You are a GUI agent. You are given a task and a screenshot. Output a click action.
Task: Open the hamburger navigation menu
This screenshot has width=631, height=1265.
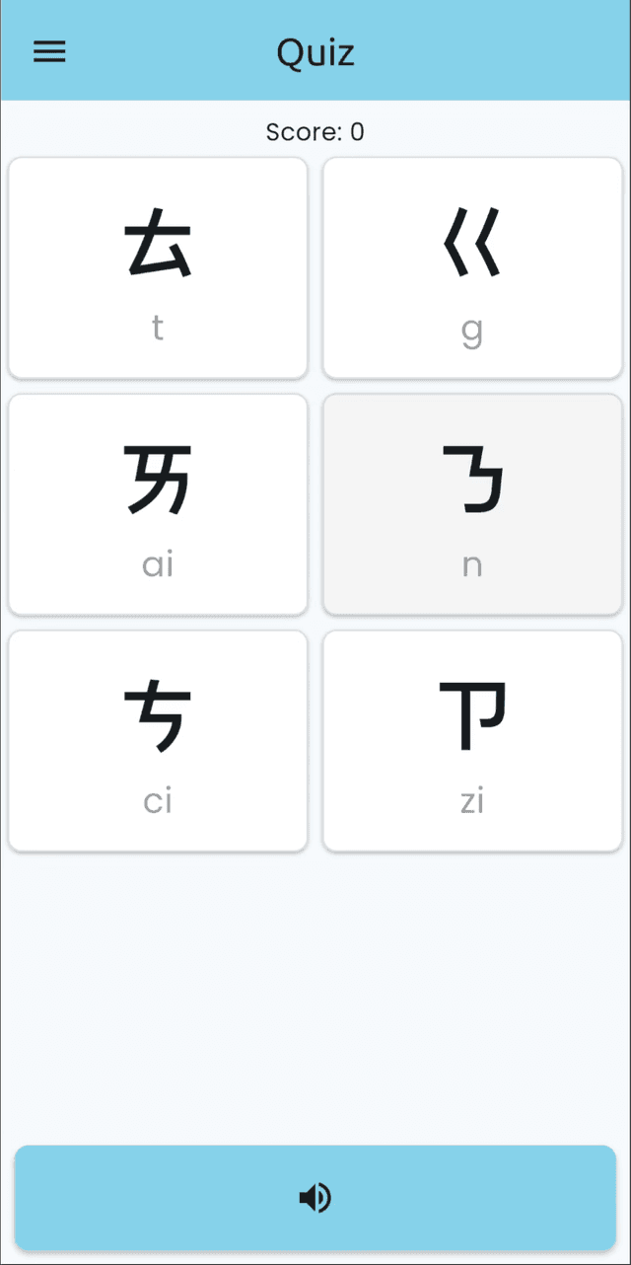49,52
